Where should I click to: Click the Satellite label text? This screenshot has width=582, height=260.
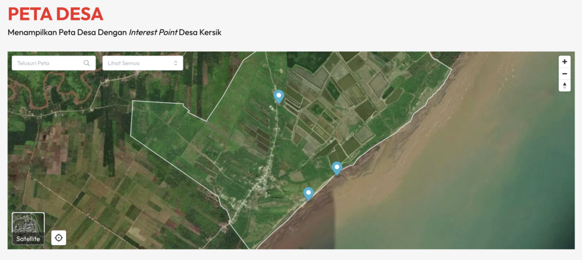click(x=28, y=239)
